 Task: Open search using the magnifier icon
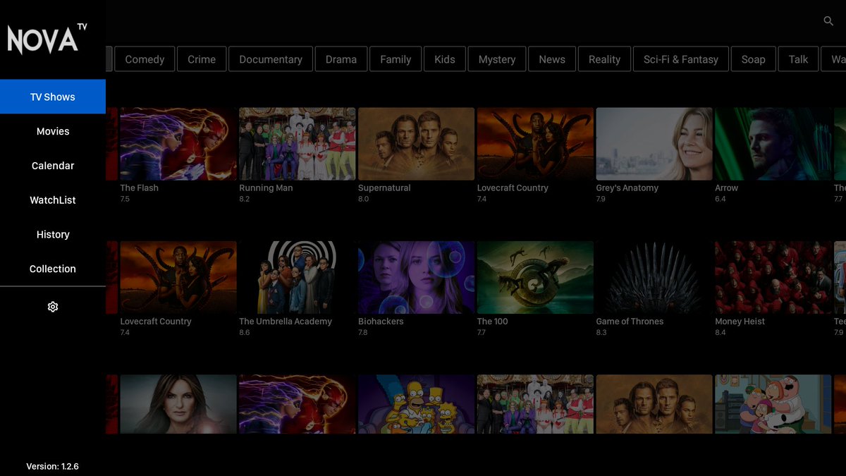coord(828,21)
